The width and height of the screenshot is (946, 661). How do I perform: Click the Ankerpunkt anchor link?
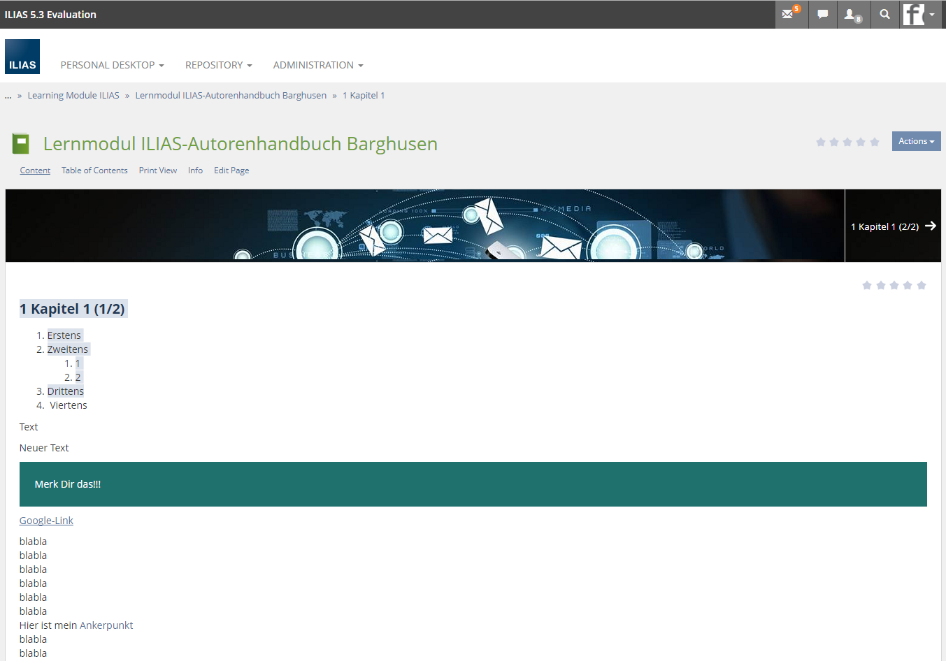pos(106,625)
